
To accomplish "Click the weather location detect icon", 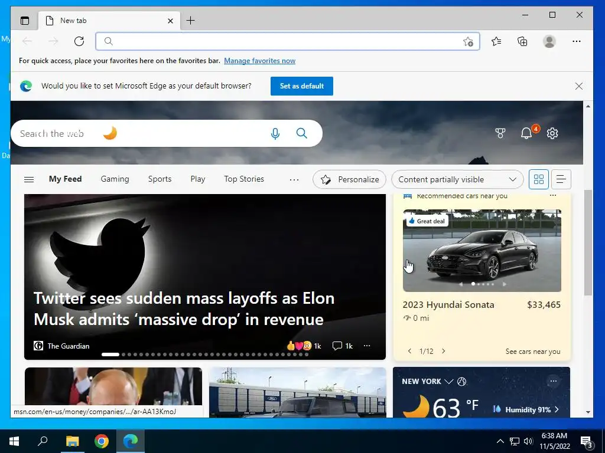I will pos(461,382).
